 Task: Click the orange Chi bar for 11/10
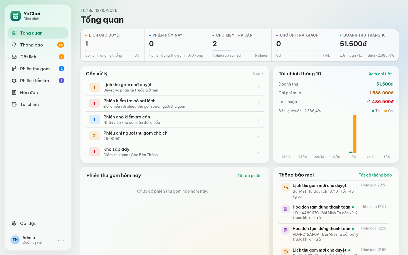pos(355,134)
